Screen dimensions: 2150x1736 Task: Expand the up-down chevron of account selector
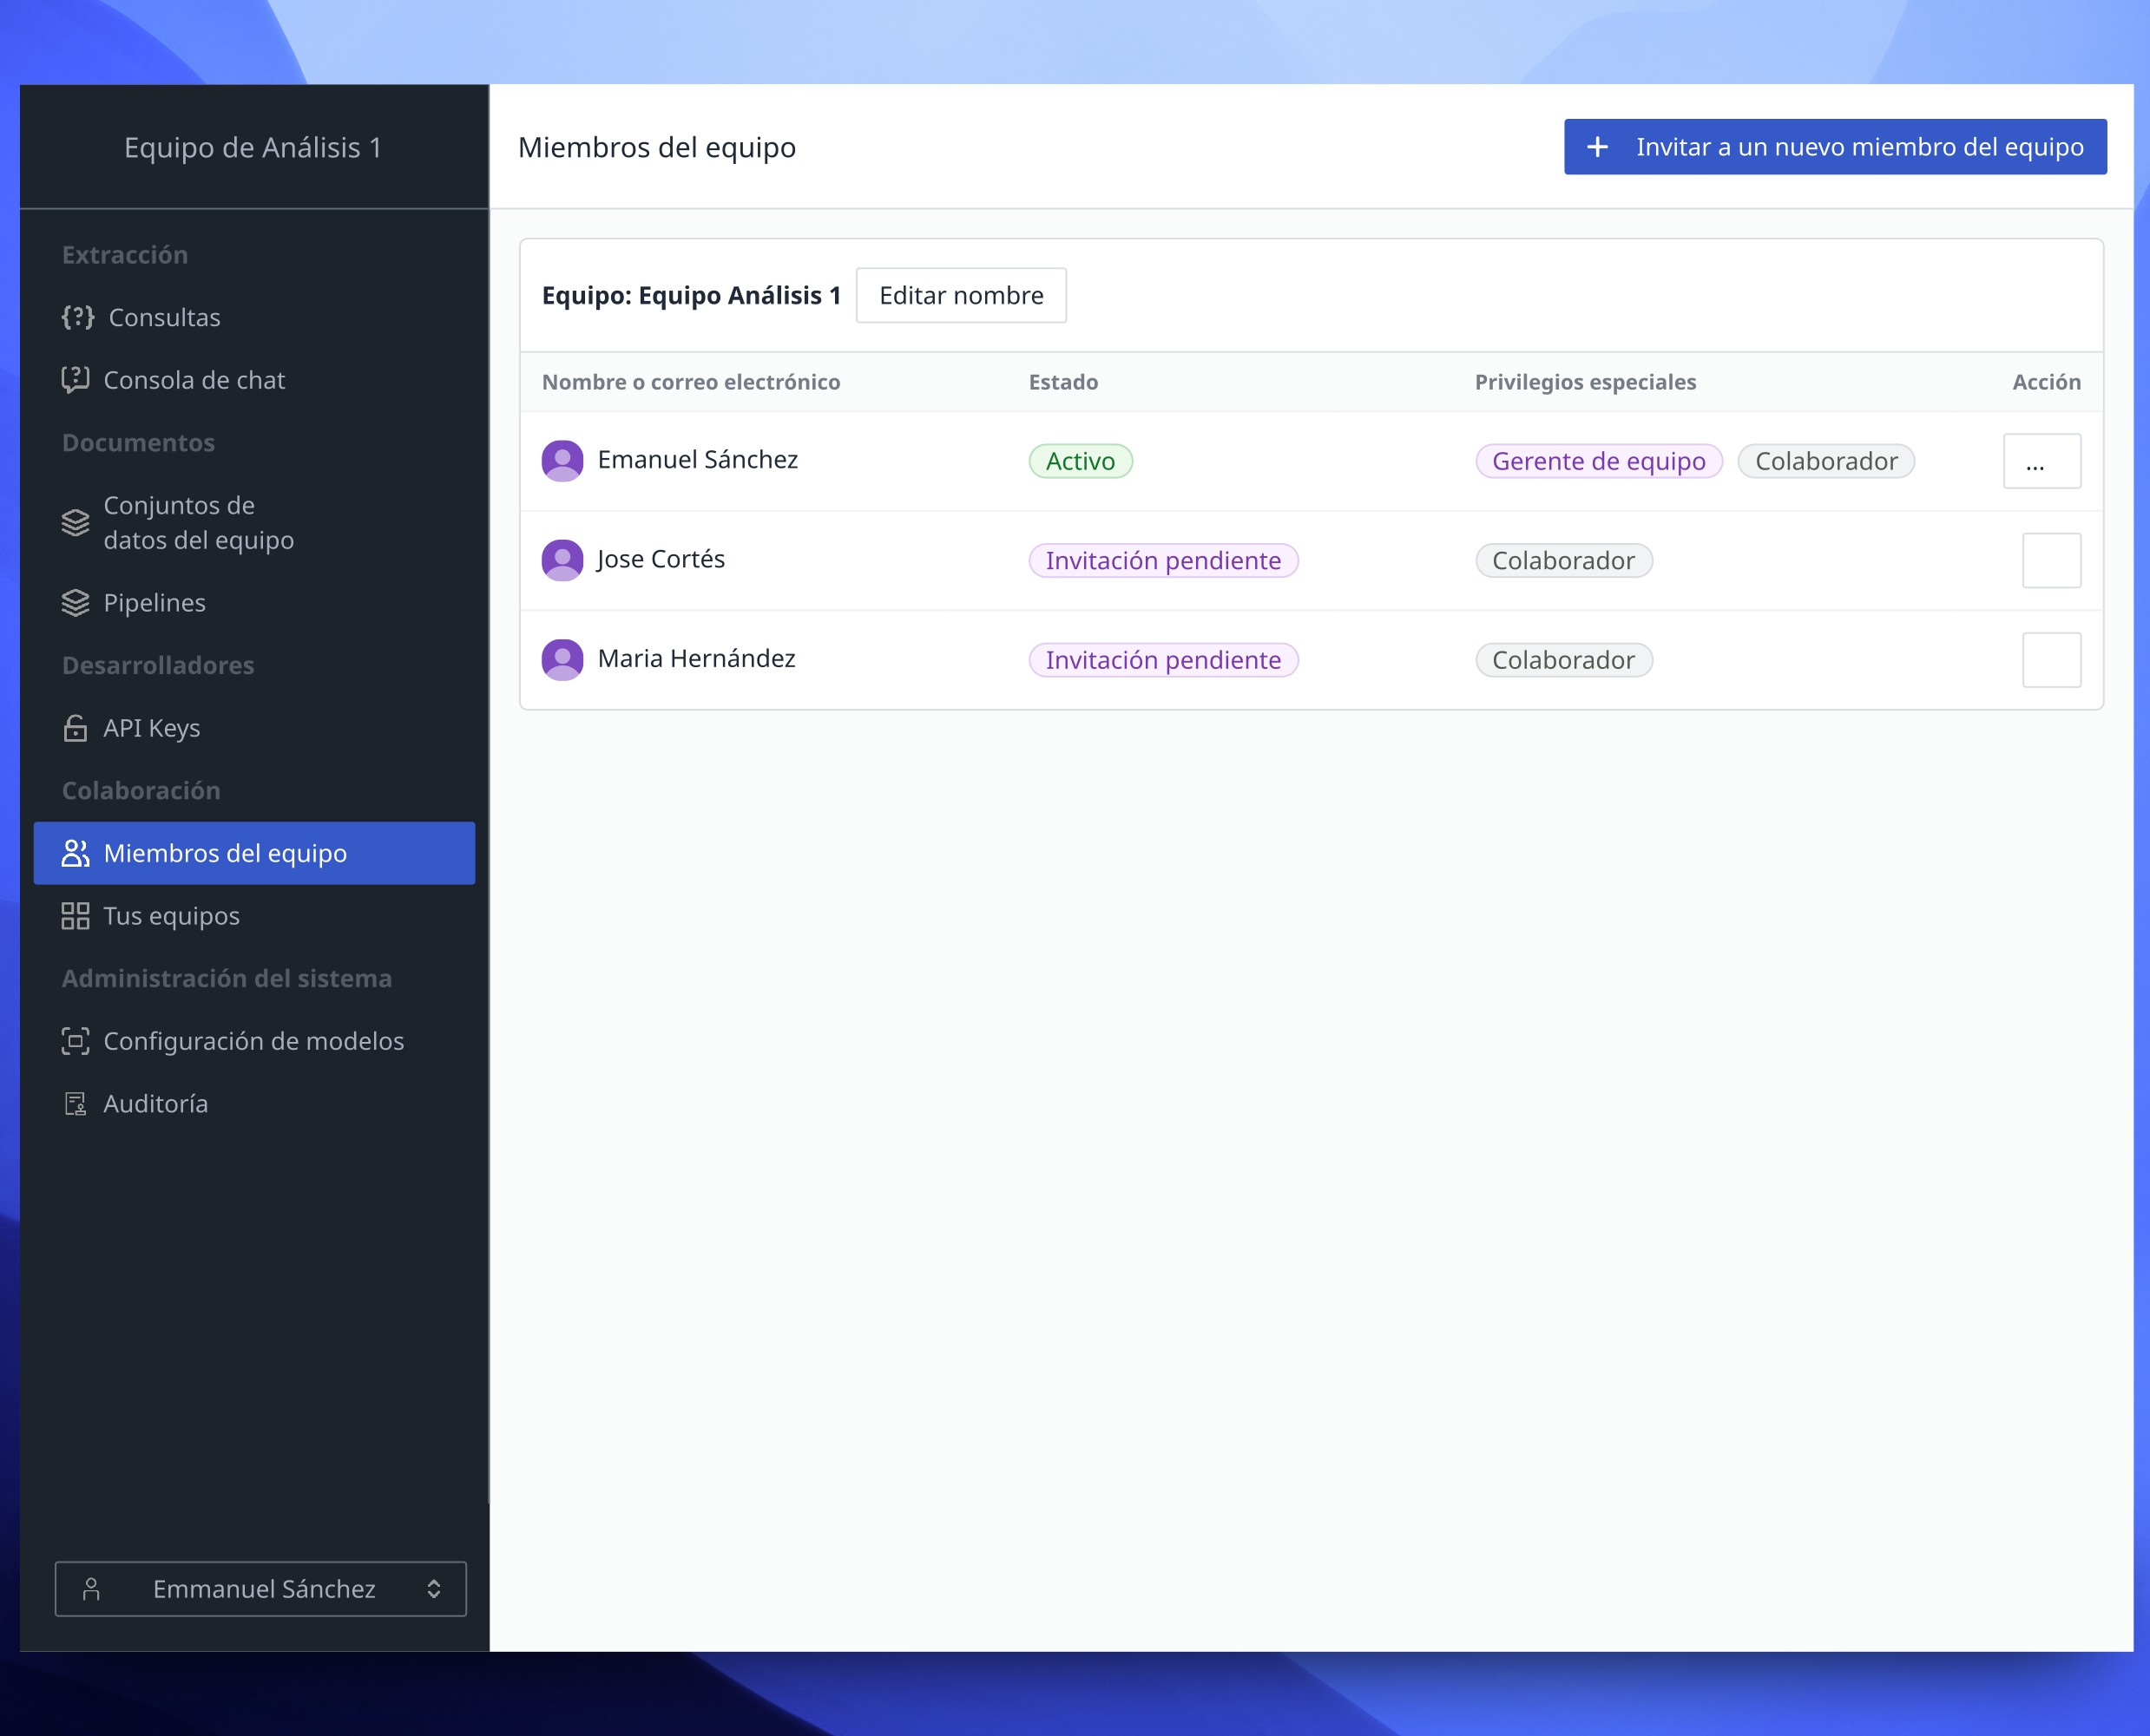coord(434,1589)
